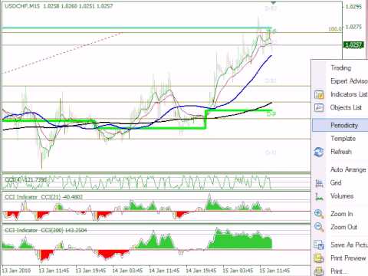
Task: Click the 13 Jan 19:45 time label
Action: pyautogui.click(x=90, y=271)
